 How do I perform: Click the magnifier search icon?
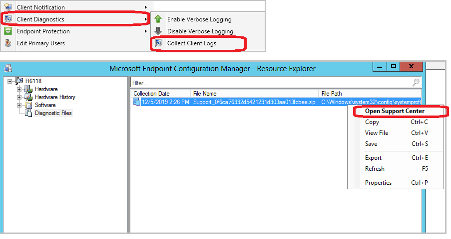click(416, 83)
